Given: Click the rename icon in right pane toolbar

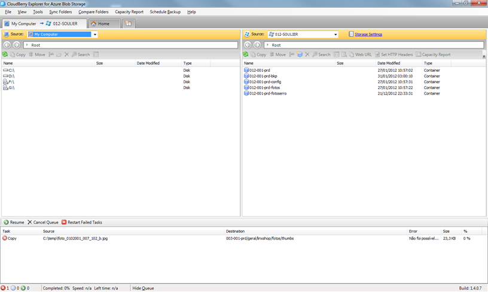Looking at the screenshot, I should [x=292, y=54].
